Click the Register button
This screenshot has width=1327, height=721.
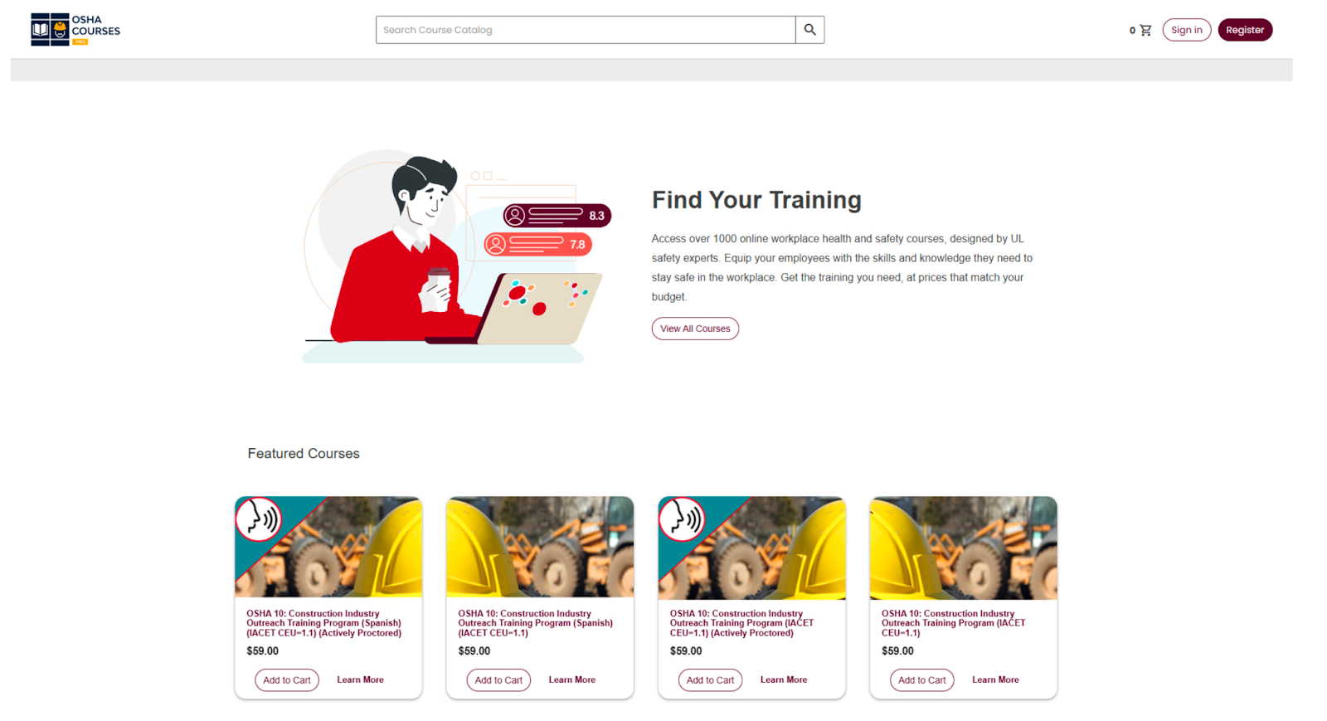coord(1245,30)
